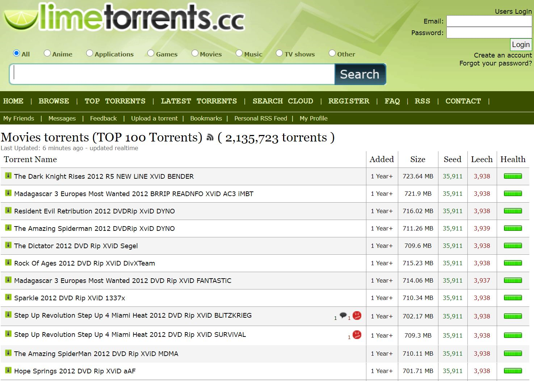
Task: Select the Movies category radio button
Action: click(195, 53)
